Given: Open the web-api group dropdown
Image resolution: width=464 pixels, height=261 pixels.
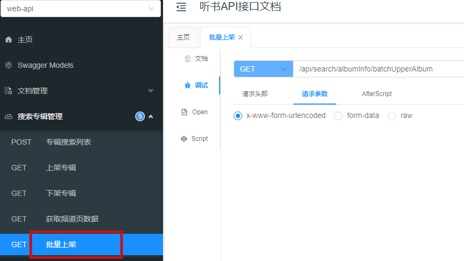Looking at the screenshot, I should pyautogui.click(x=81, y=9).
